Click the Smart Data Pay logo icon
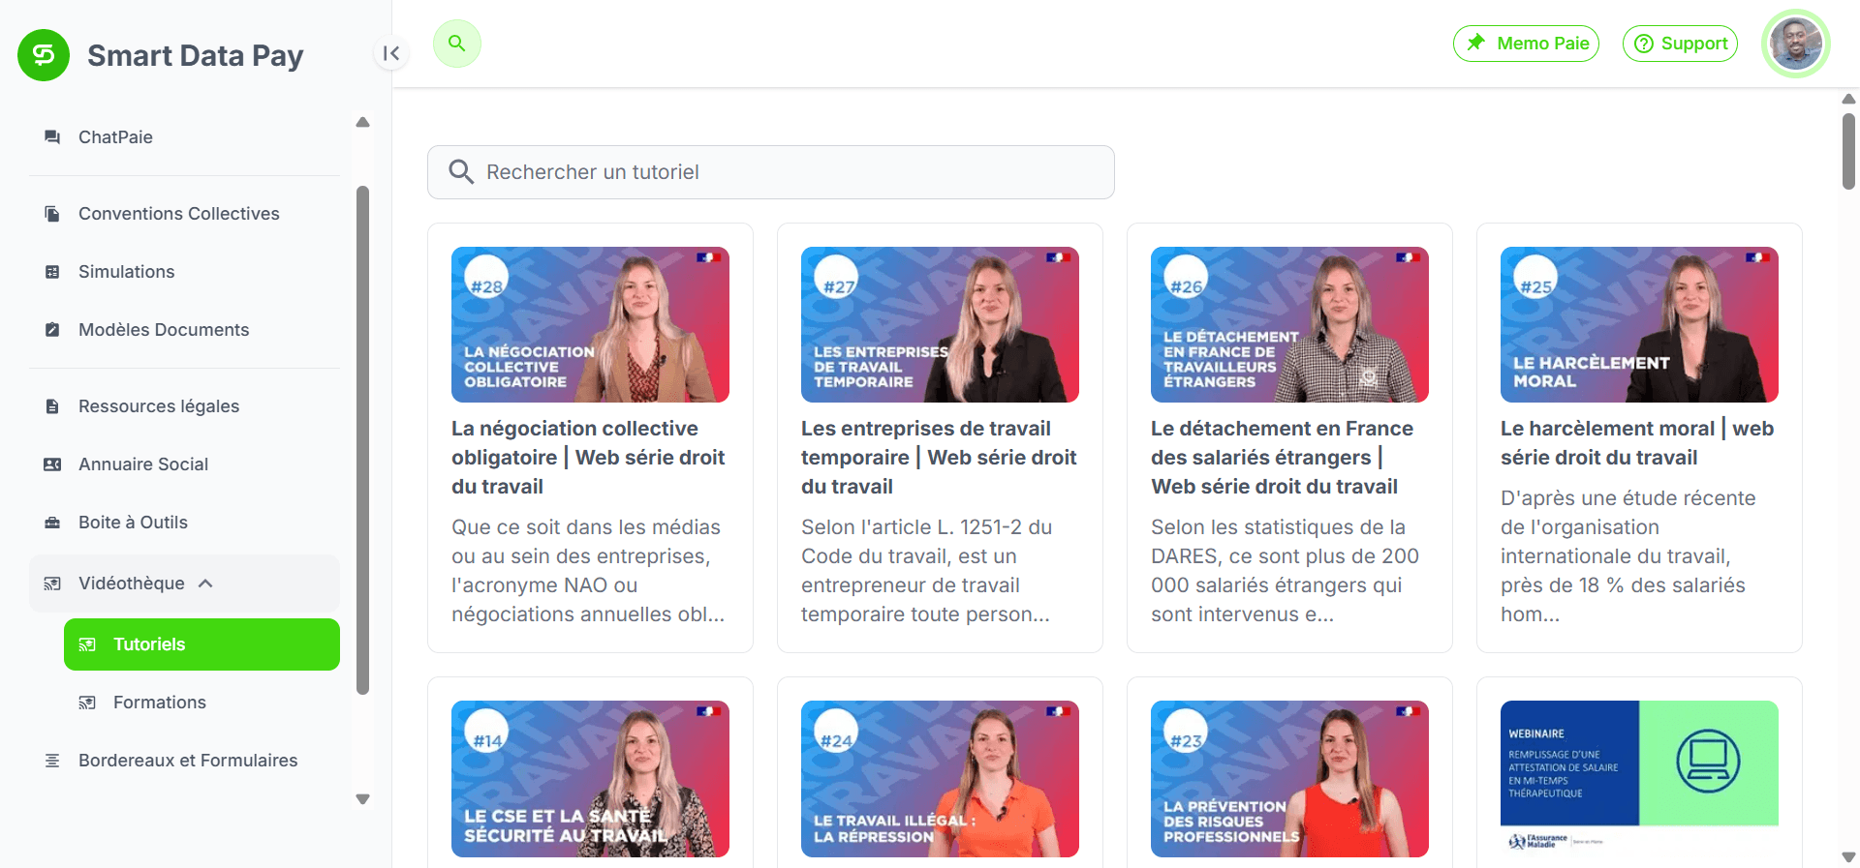This screenshot has height=868, width=1860. point(44,55)
